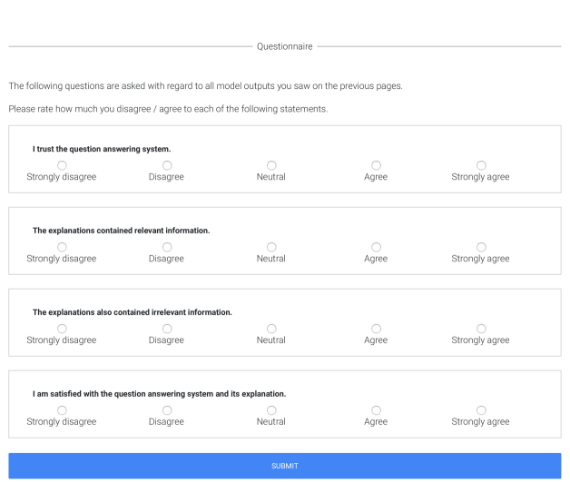This screenshot has height=482, width=570.
Task: Select Strongly disagree for relevant information statement
Action: [61, 246]
